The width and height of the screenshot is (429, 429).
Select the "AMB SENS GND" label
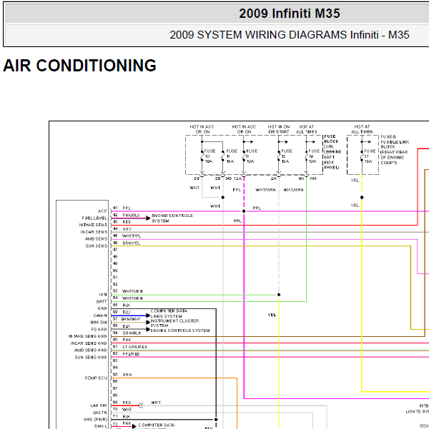click(x=91, y=350)
